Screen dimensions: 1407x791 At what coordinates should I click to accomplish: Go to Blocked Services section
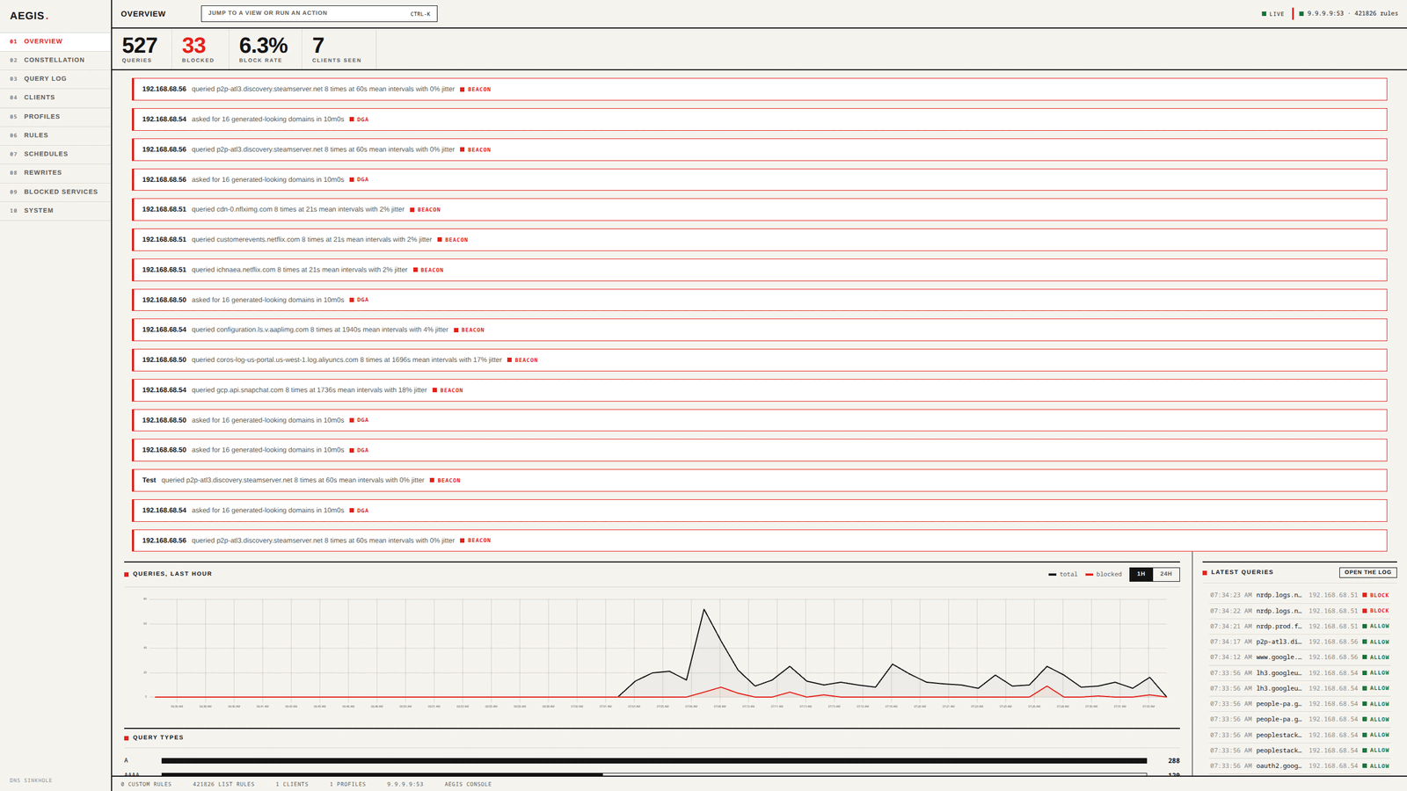point(55,192)
